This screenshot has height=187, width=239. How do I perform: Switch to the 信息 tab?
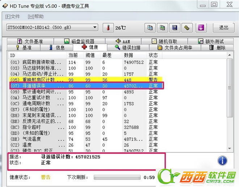[x=57, y=48]
